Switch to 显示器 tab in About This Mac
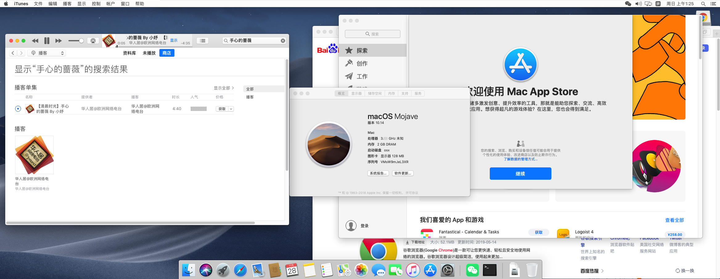This screenshot has width=720, height=279. click(356, 93)
